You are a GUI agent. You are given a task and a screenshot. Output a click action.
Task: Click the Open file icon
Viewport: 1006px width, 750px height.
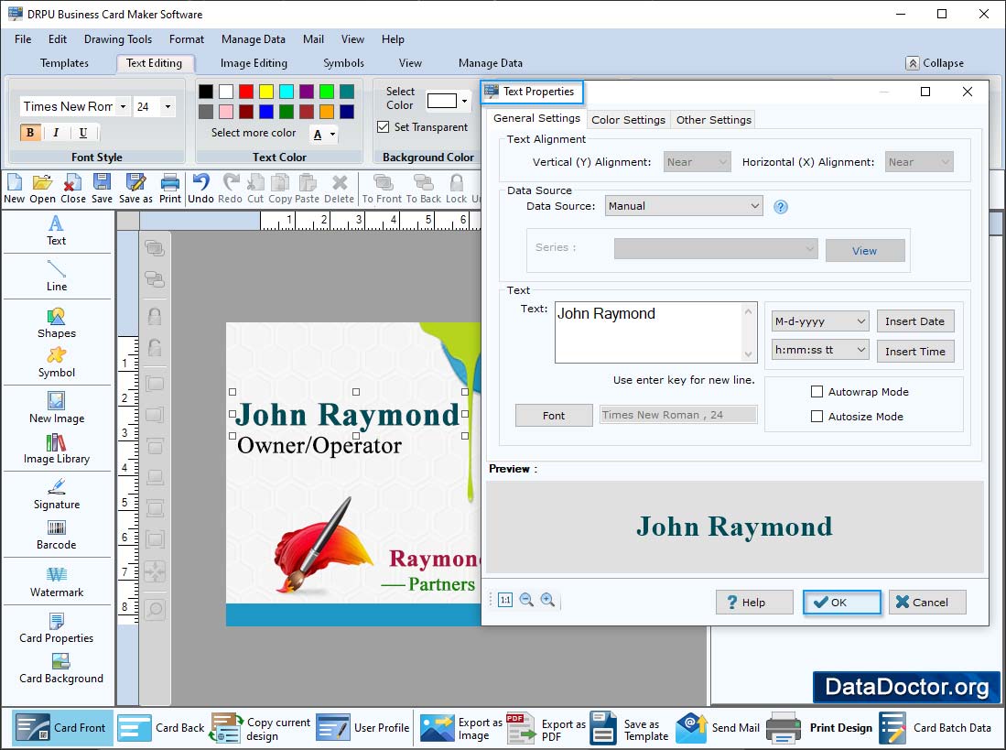[42, 189]
